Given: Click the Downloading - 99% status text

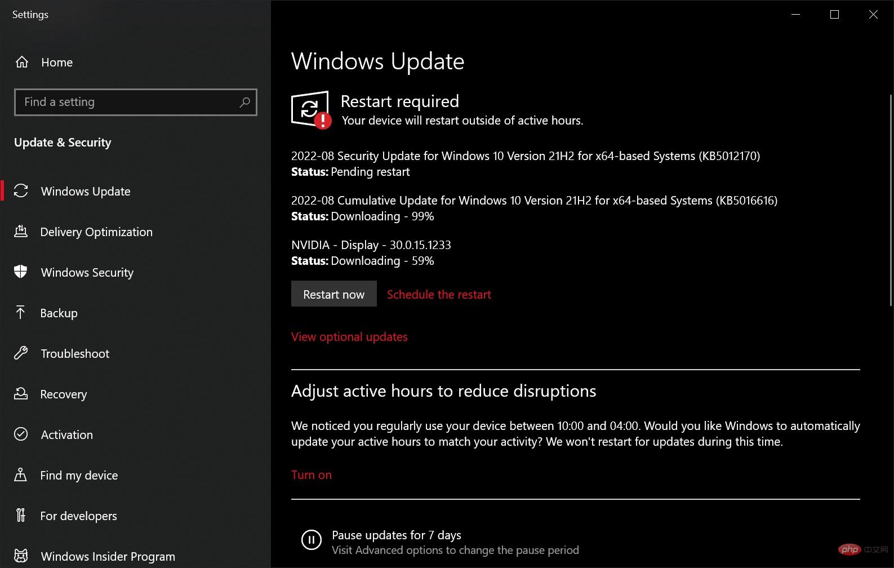Looking at the screenshot, I should point(382,216).
